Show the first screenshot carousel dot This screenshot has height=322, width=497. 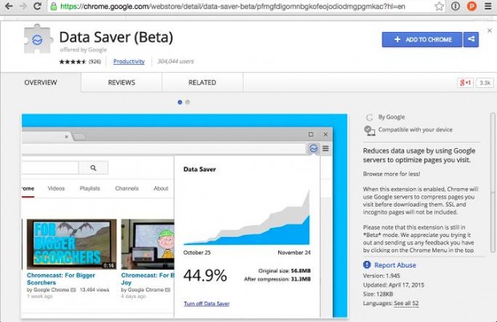click(x=180, y=102)
